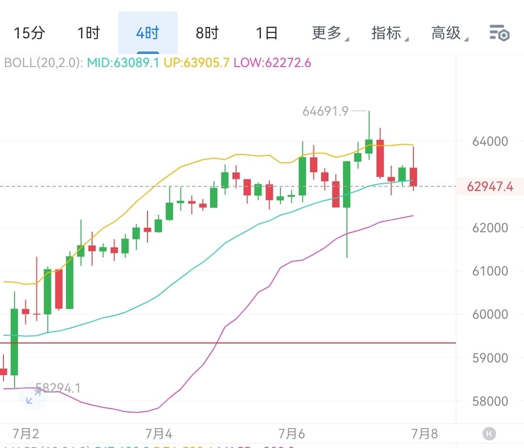The image size is (524, 448).
Task: Switch to the 8时 timeframe tab
Action: tap(207, 33)
